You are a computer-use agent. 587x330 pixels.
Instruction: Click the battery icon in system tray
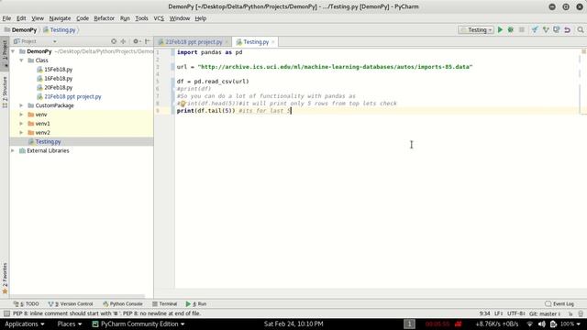pyautogui.click(x=553, y=324)
